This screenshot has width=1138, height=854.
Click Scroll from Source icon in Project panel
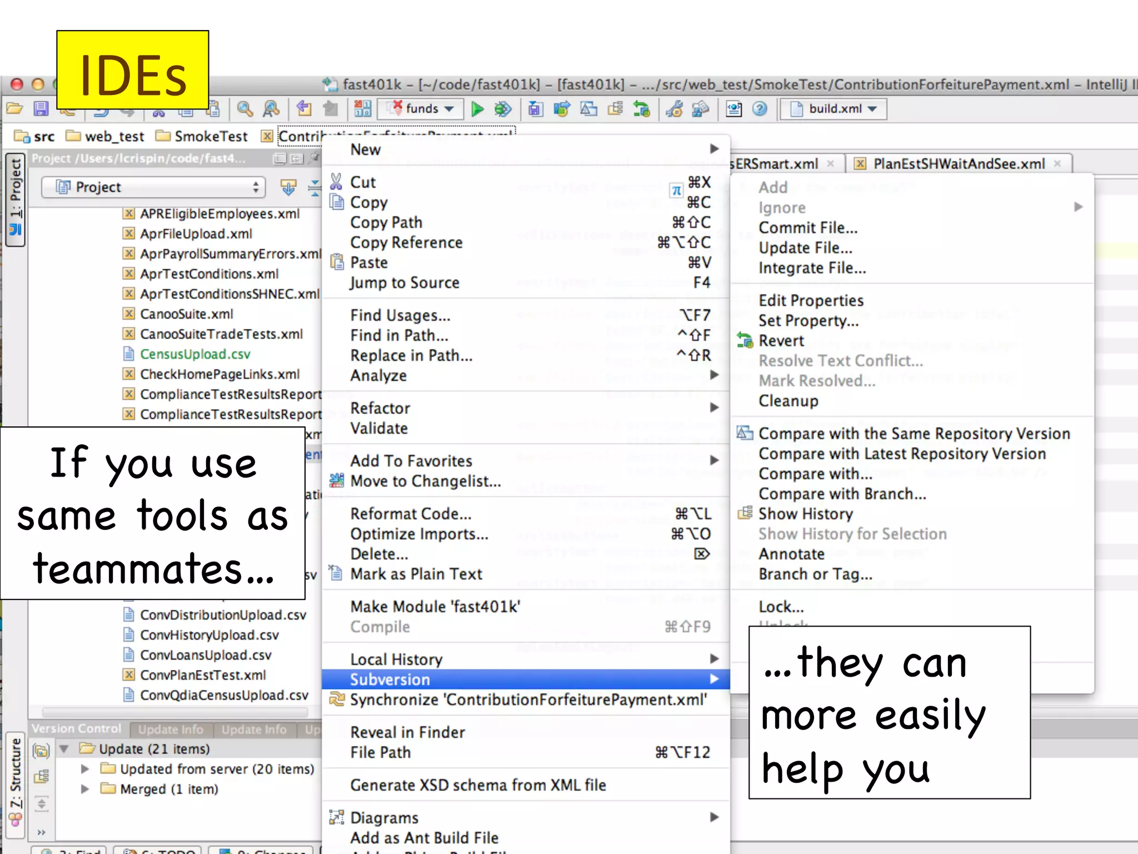[x=288, y=187]
